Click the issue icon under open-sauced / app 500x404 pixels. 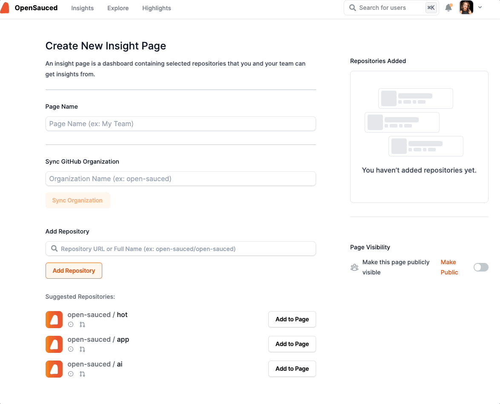click(x=71, y=349)
